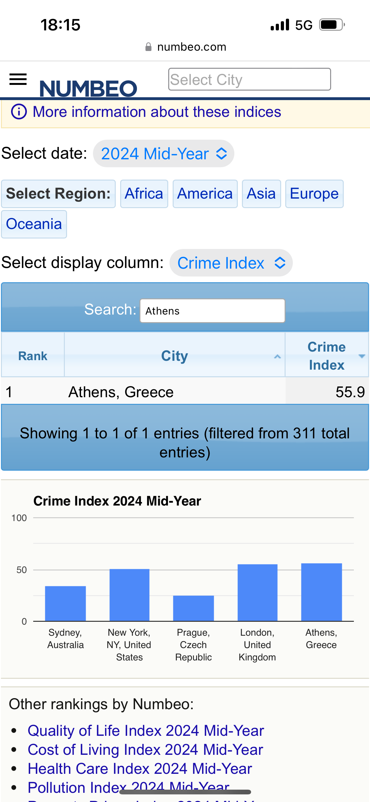Open the 2024 Mid-Year date dropdown
This screenshot has width=370, height=802.
[x=163, y=154]
